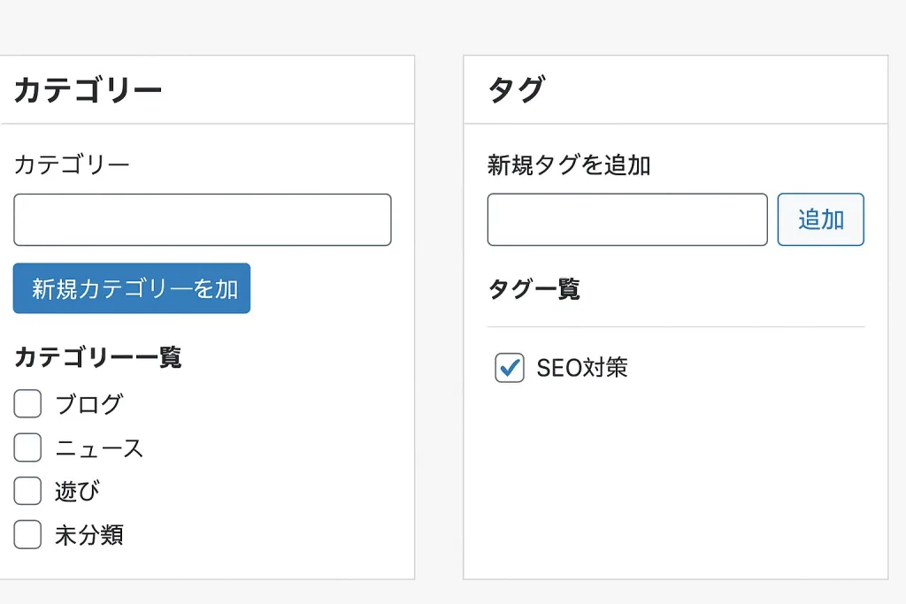
Task: Check the ニュース category checkbox
Action: [27, 447]
